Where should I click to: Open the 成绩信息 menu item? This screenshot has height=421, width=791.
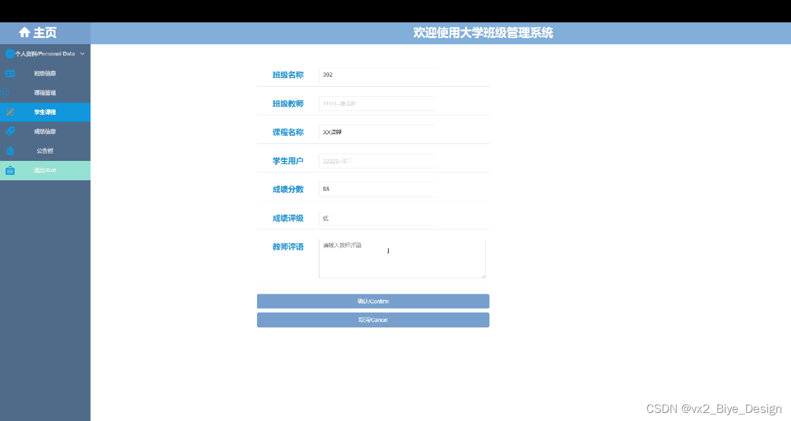[45, 132]
